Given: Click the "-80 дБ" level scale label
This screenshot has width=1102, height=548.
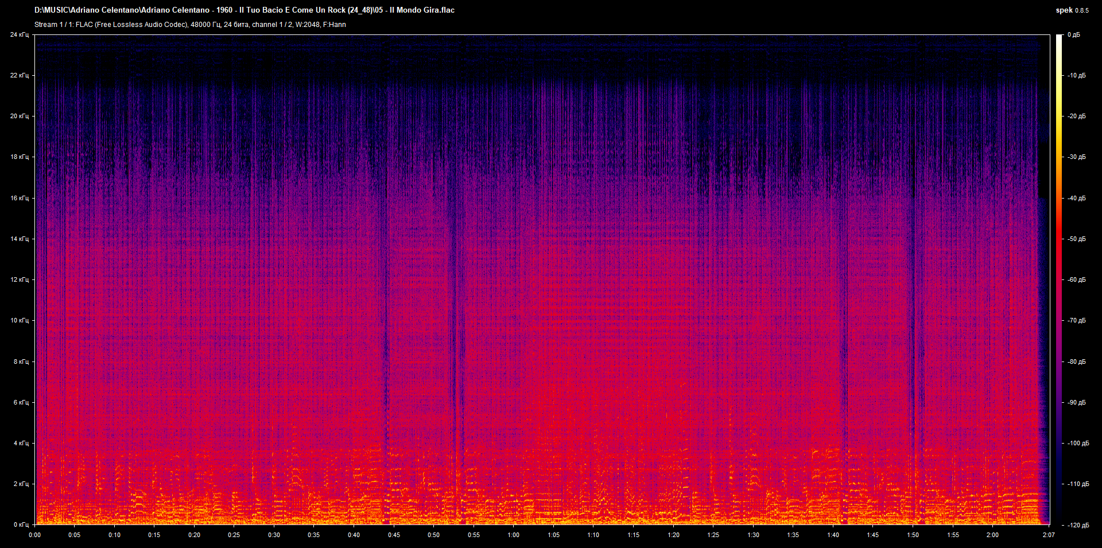Looking at the screenshot, I should (x=1076, y=362).
